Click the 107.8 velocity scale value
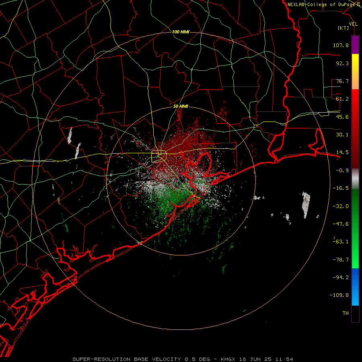The image size is (362, 362). point(341,45)
